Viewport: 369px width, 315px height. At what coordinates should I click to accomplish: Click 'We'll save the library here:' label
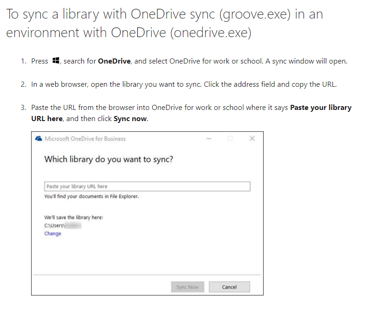tap(74, 218)
